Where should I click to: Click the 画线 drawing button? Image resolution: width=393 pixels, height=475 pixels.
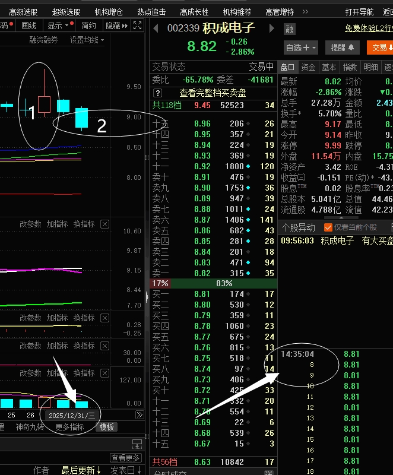(x=28, y=26)
